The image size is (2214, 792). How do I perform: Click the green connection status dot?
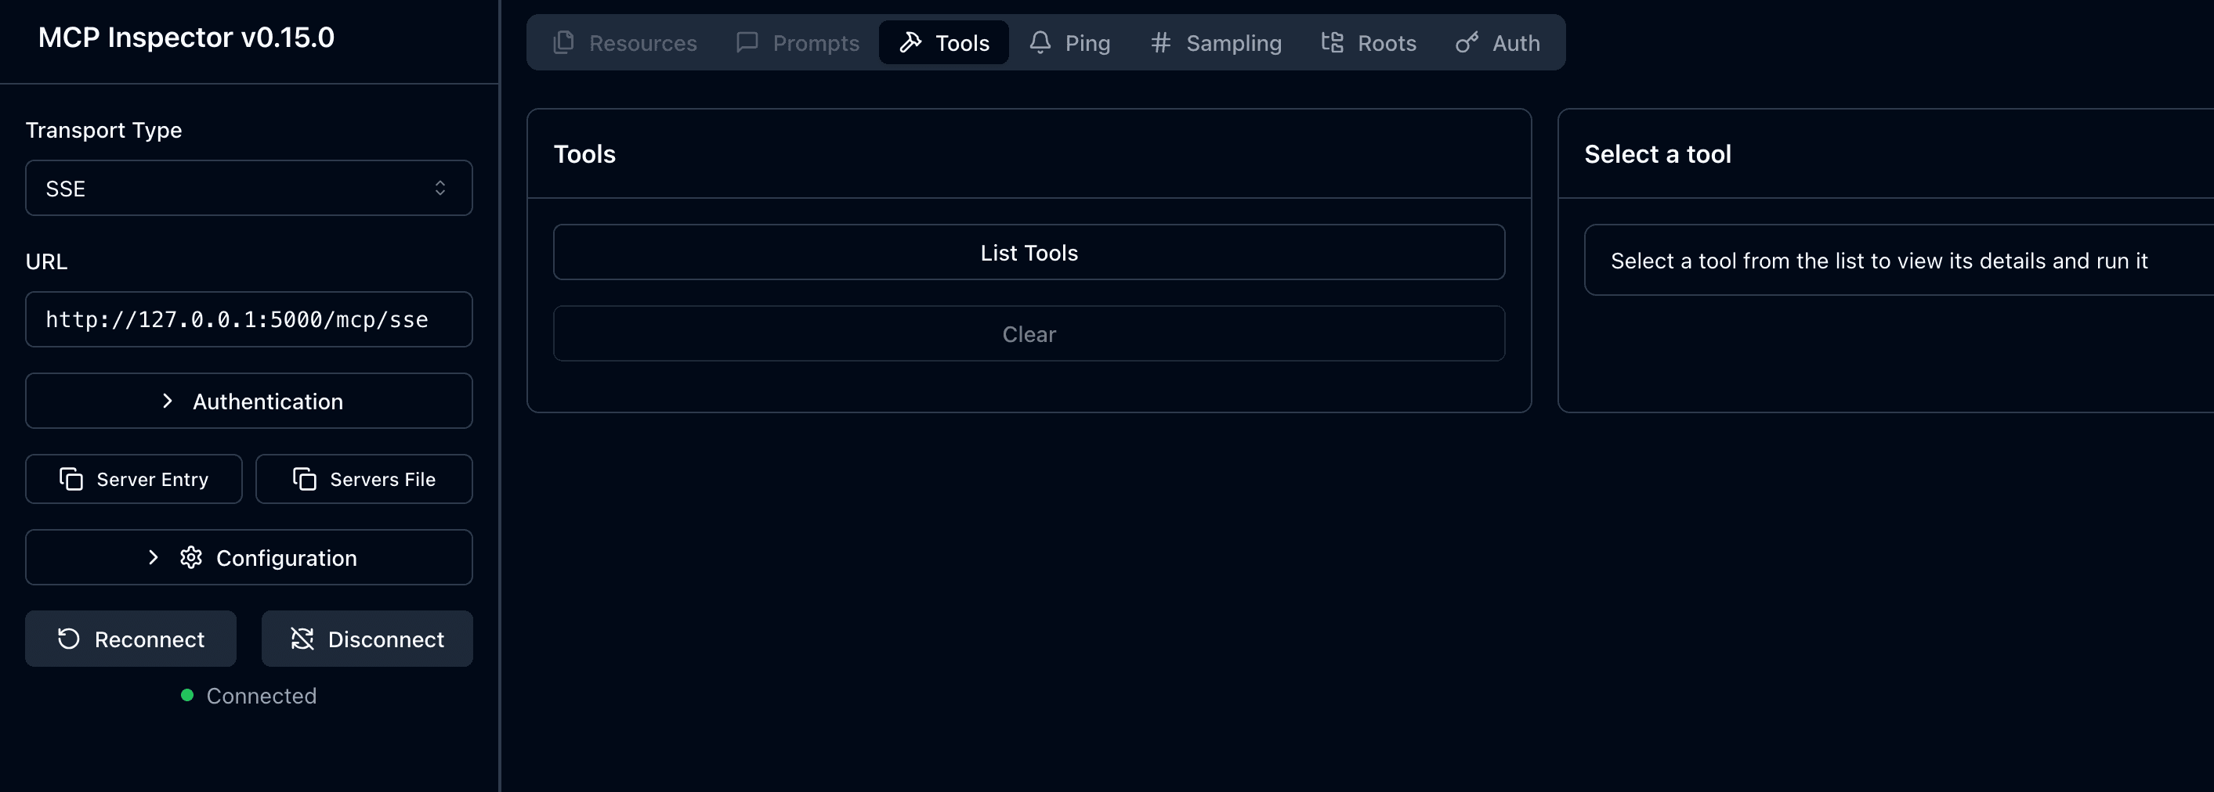click(x=187, y=695)
